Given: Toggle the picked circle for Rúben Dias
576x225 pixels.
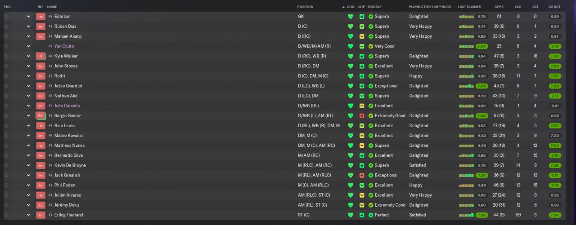Looking at the screenshot, I should coord(6,26).
